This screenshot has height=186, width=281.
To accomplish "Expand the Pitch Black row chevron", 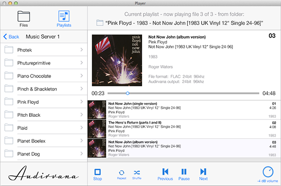I will [x=82, y=114].
